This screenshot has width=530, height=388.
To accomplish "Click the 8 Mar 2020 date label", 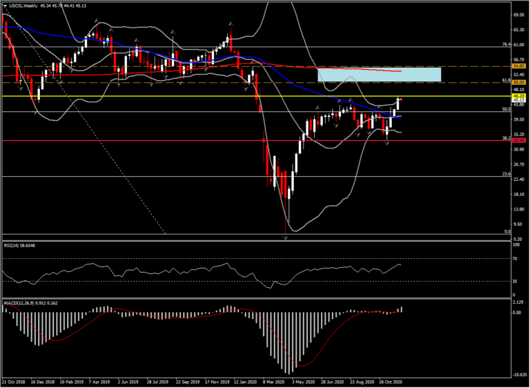I will pos(275,381).
